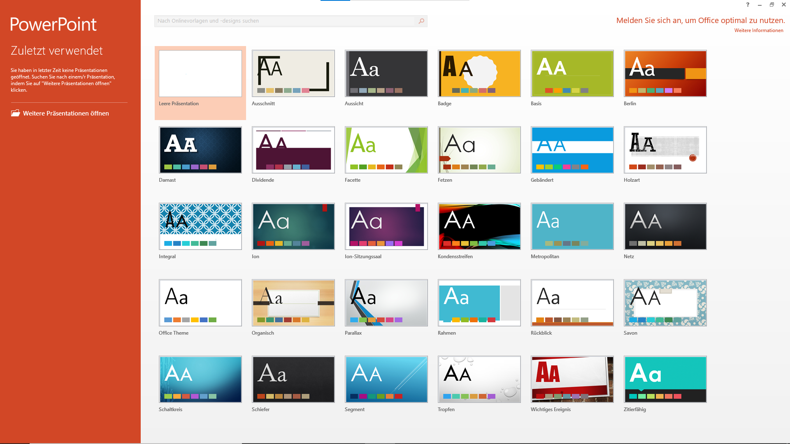Choose the Aussicht theme thumbnail
Viewport: 790px width, 444px height.
click(x=386, y=74)
